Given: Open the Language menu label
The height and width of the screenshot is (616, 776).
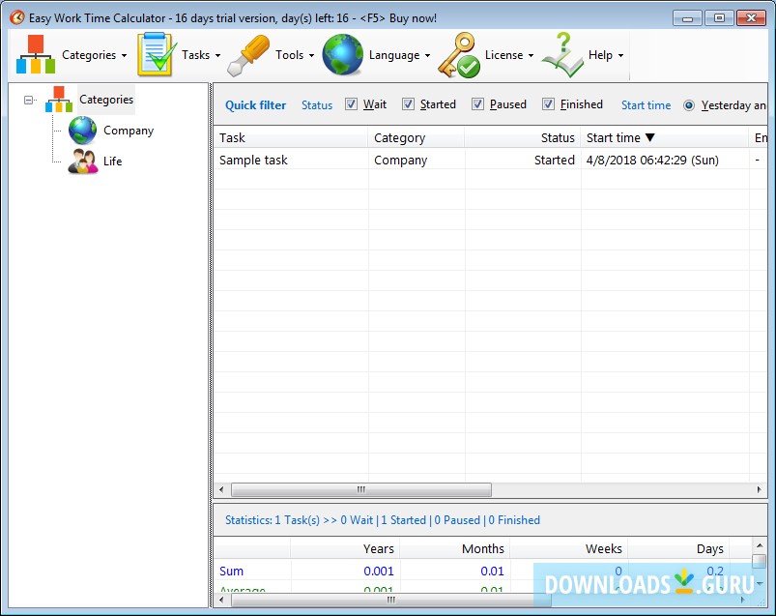Looking at the screenshot, I should pyautogui.click(x=394, y=55).
